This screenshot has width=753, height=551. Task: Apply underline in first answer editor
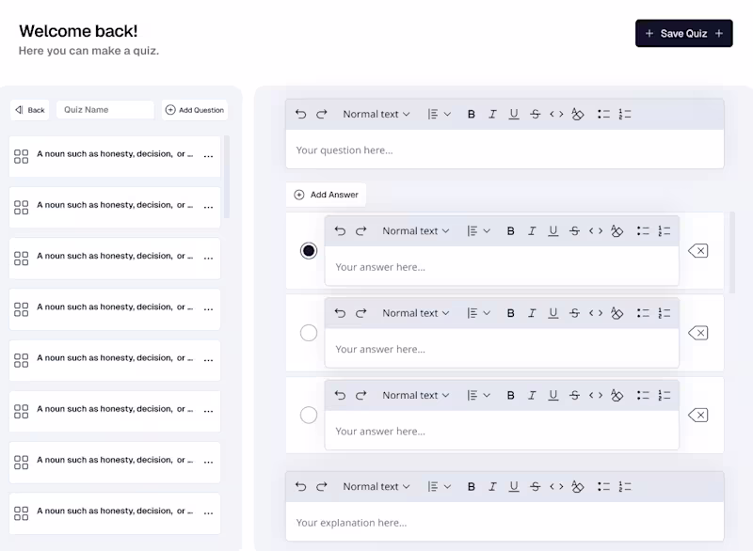[553, 231]
